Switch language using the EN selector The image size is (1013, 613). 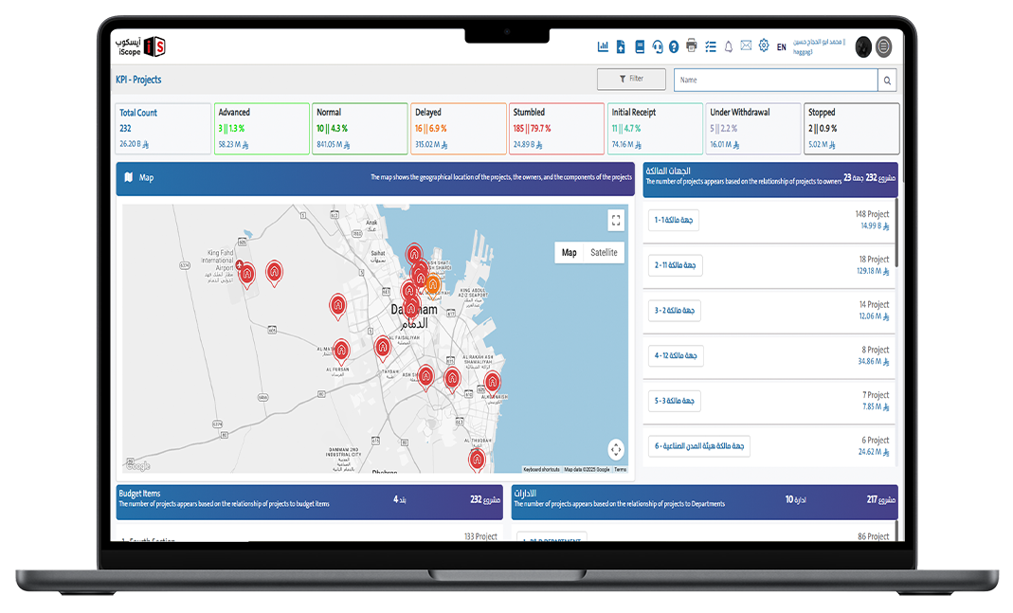click(782, 47)
